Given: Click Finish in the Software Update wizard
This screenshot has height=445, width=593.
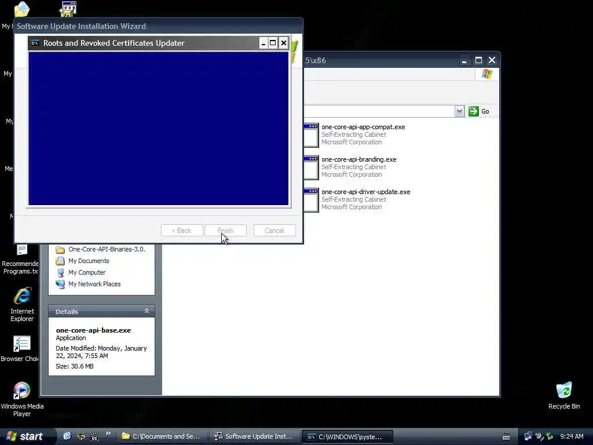Looking at the screenshot, I should pyautogui.click(x=225, y=231).
